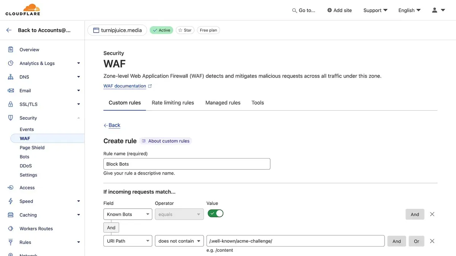Open Events under Security
Viewport: 456px width, 256px height.
tap(27, 130)
